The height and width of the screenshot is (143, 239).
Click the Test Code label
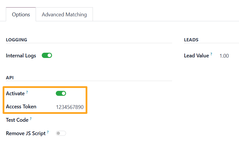17,120
